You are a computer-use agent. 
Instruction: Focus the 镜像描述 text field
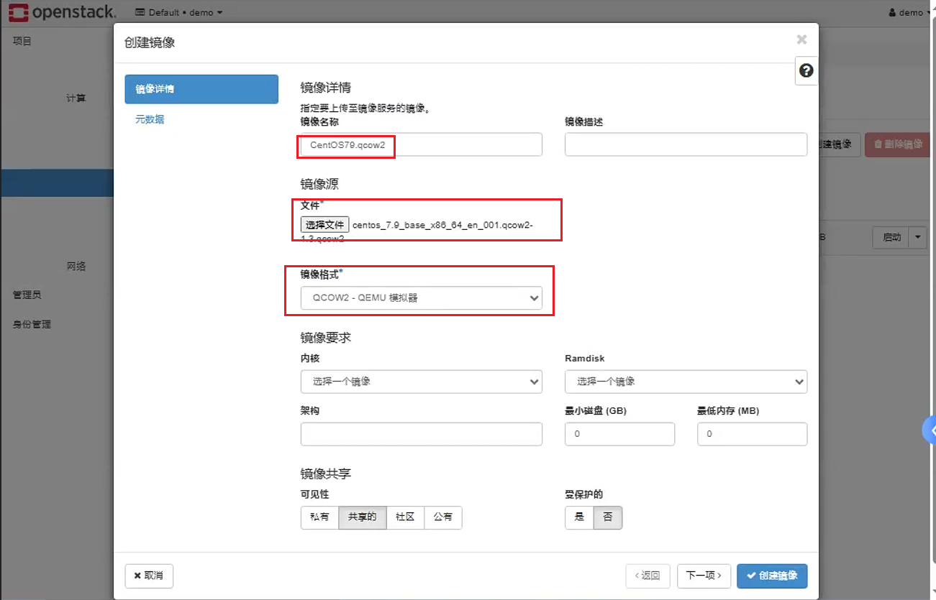click(x=686, y=144)
